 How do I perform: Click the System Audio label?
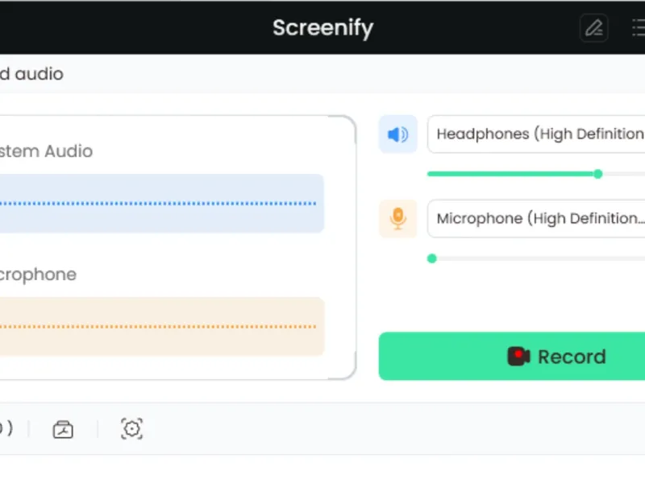click(x=46, y=151)
